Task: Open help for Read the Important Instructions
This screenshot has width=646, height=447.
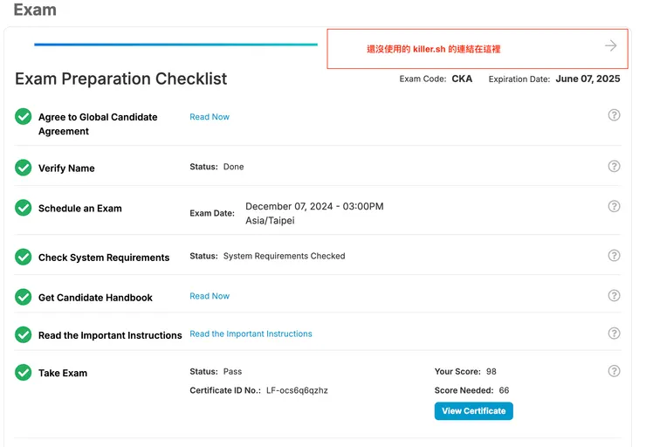Action: pos(614,334)
